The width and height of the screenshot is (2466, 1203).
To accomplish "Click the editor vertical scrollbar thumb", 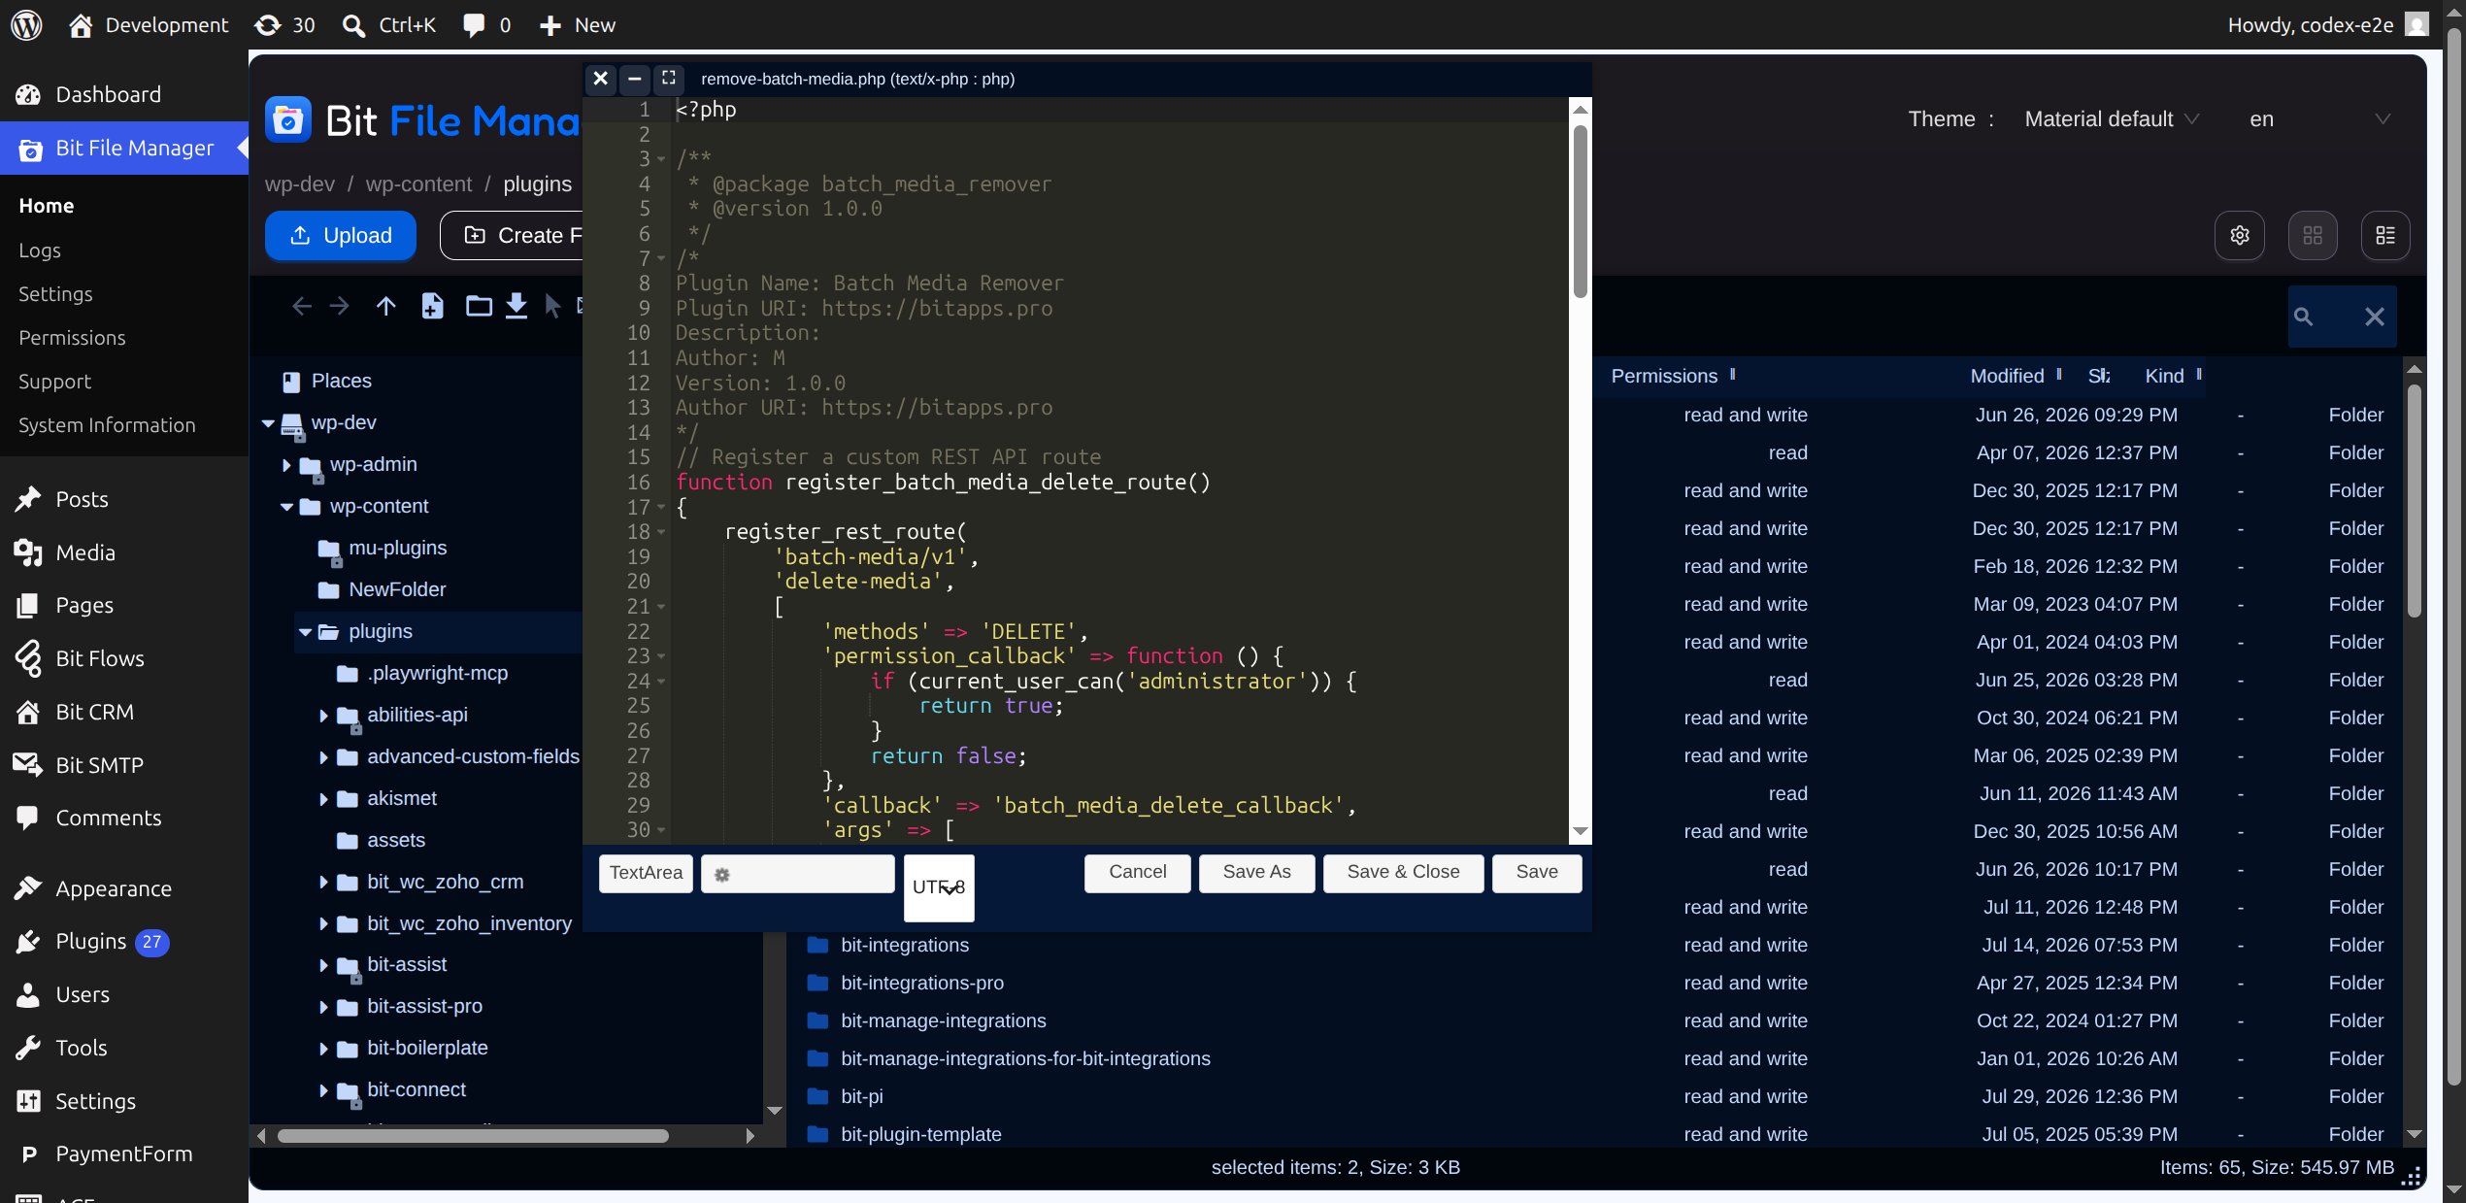I will point(1581,212).
